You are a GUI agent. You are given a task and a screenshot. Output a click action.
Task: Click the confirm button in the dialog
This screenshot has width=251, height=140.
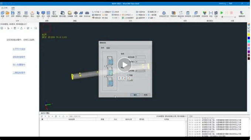[135, 95]
